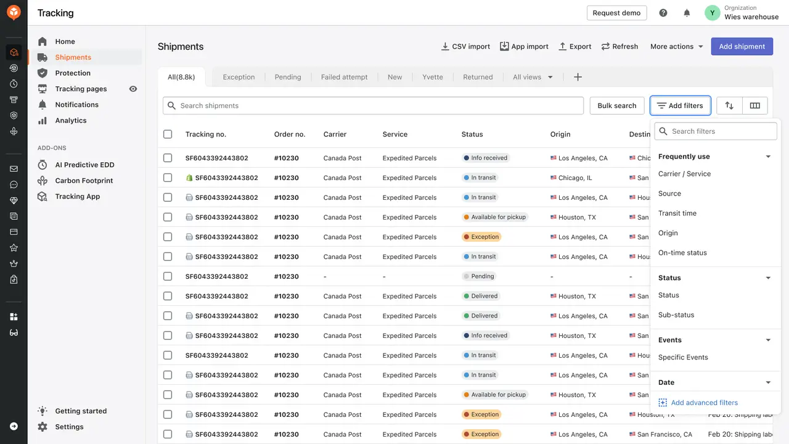Image resolution: width=789 pixels, height=444 pixels.
Task: Select Analytics in the sidebar menu
Action: point(70,121)
